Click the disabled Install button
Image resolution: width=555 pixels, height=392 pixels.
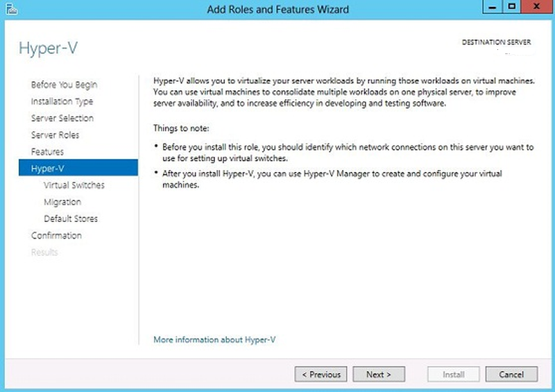[x=454, y=374]
